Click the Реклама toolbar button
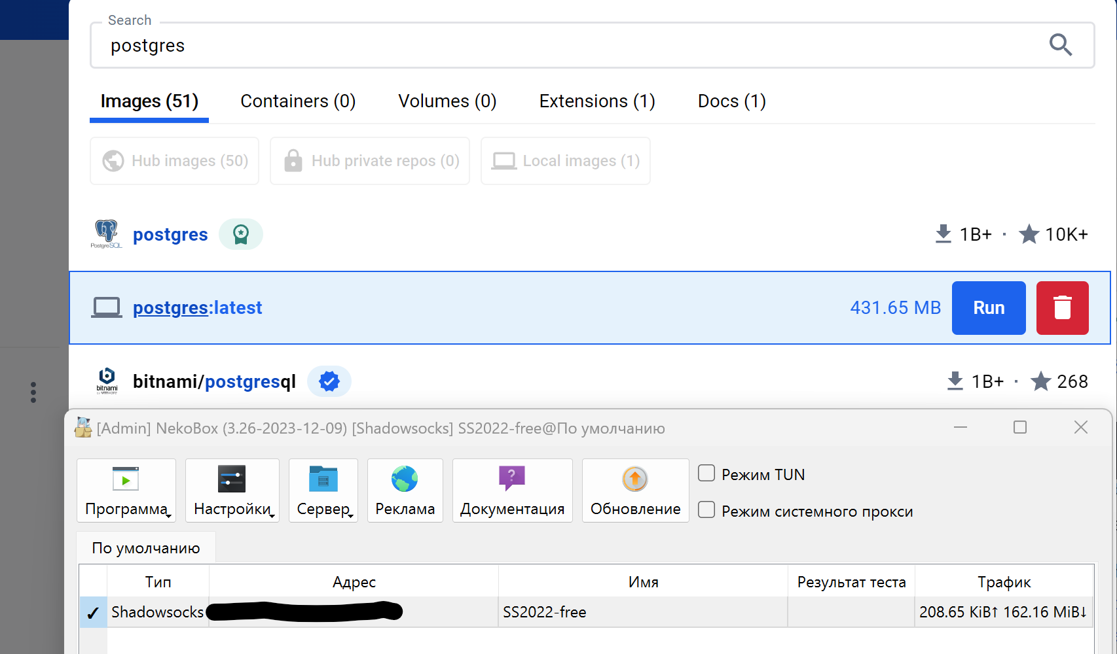 pos(405,490)
